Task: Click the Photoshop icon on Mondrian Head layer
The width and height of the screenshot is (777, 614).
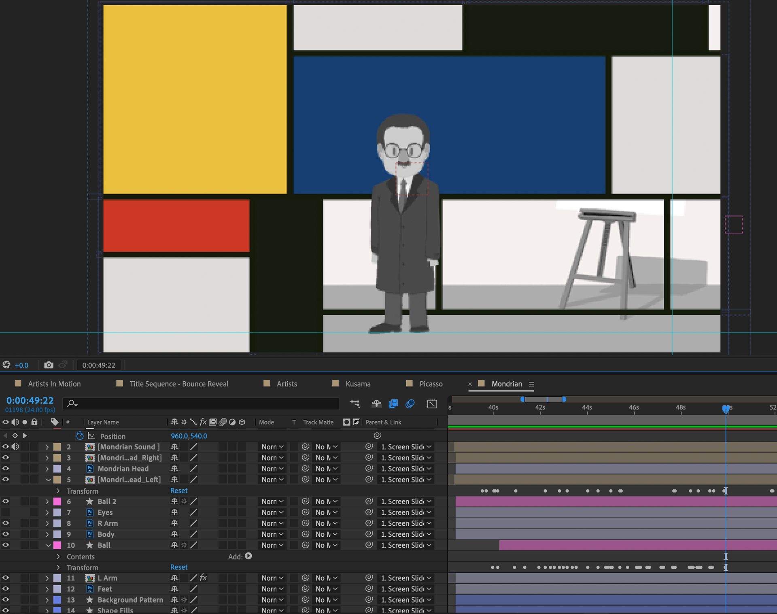Action: point(90,469)
